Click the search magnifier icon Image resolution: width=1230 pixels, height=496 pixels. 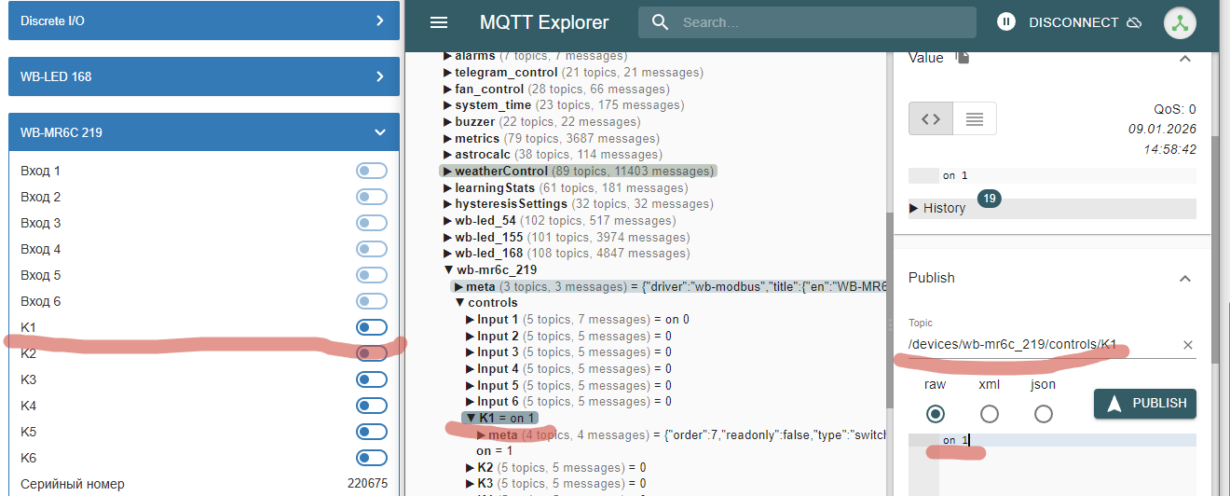point(661,22)
